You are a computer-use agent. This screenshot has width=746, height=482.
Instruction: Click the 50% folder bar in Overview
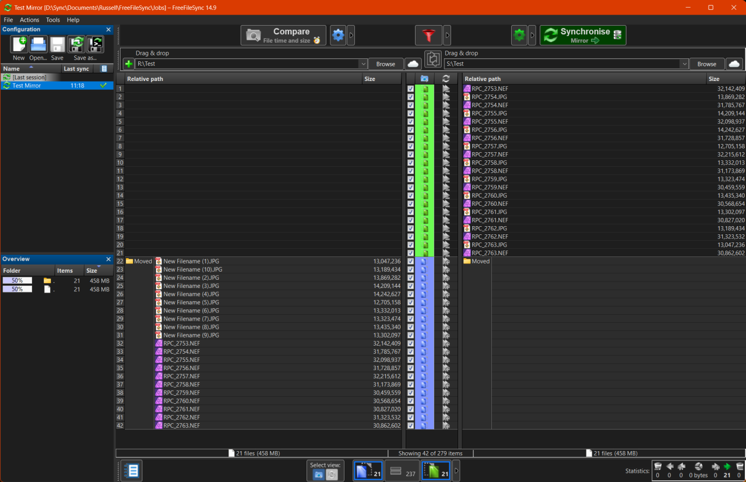point(17,280)
